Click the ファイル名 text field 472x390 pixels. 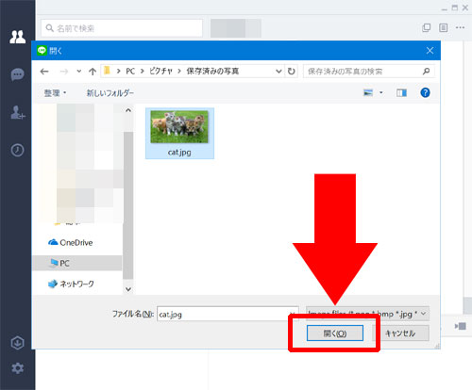click(228, 314)
